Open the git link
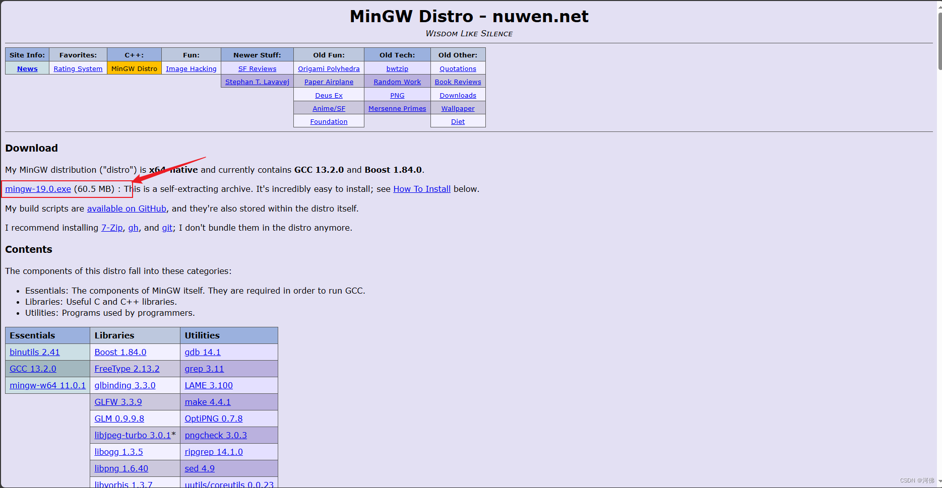This screenshot has height=488, width=942. (x=167, y=228)
